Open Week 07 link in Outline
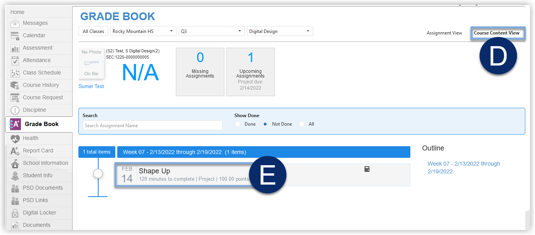 point(464,168)
